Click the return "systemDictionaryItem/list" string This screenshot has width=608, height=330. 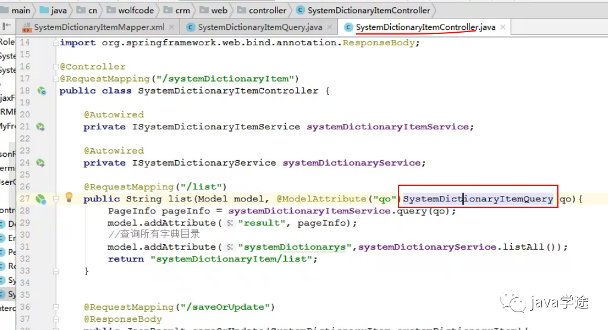click(231, 259)
